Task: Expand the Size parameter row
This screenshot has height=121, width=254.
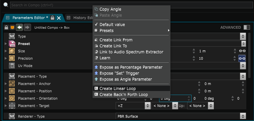Action: [x=6, y=51]
